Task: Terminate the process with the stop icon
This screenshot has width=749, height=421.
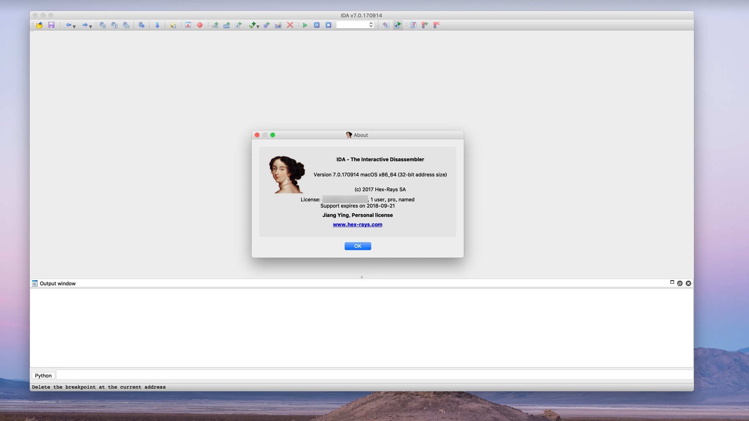Action: (328, 25)
